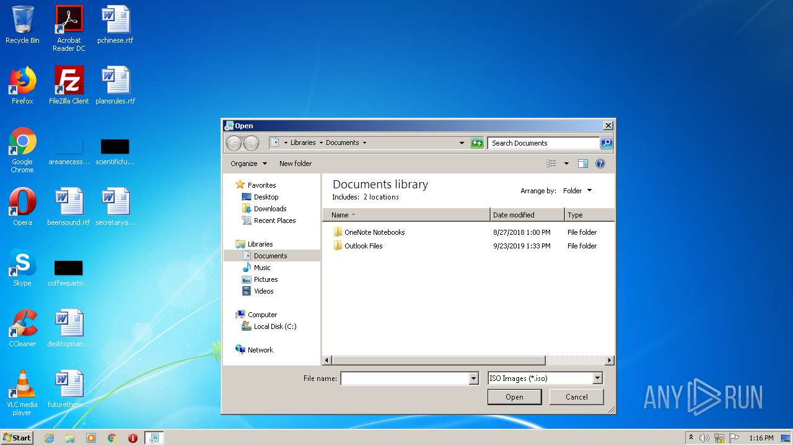This screenshot has width=793, height=446.
Task: Sort by the Type column header
Action: click(589, 215)
